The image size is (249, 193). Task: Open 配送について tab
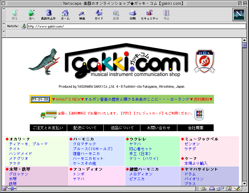[85, 128]
